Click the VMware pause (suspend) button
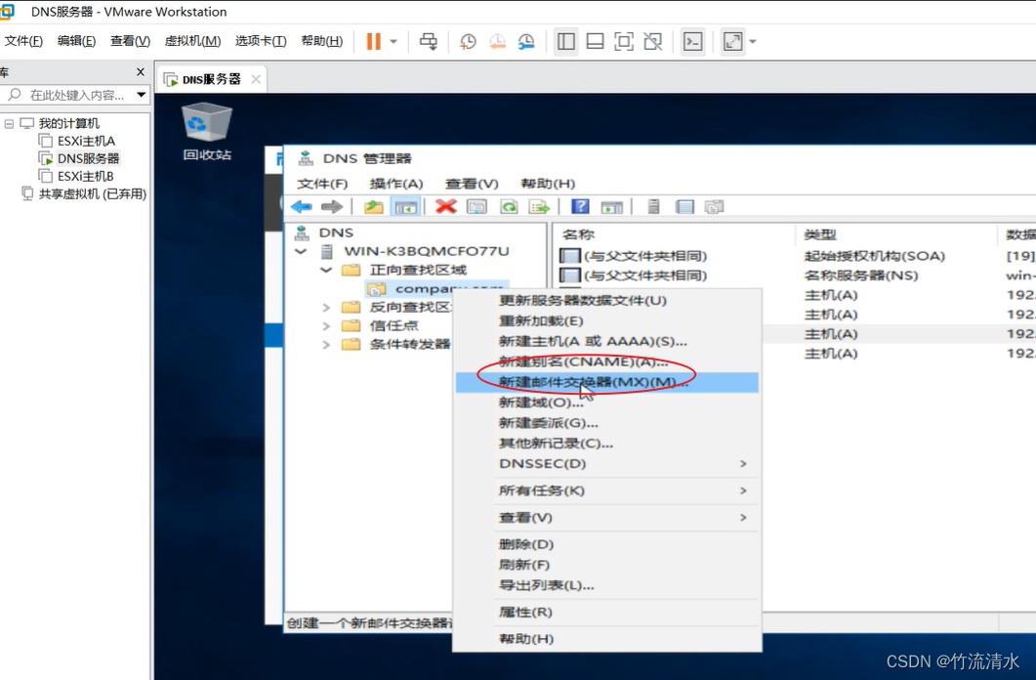This screenshot has height=680, width=1036. point(373,42)
